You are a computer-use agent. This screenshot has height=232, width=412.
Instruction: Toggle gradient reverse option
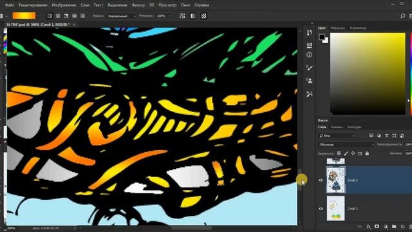pyautogui.click(x=182, y=16)
